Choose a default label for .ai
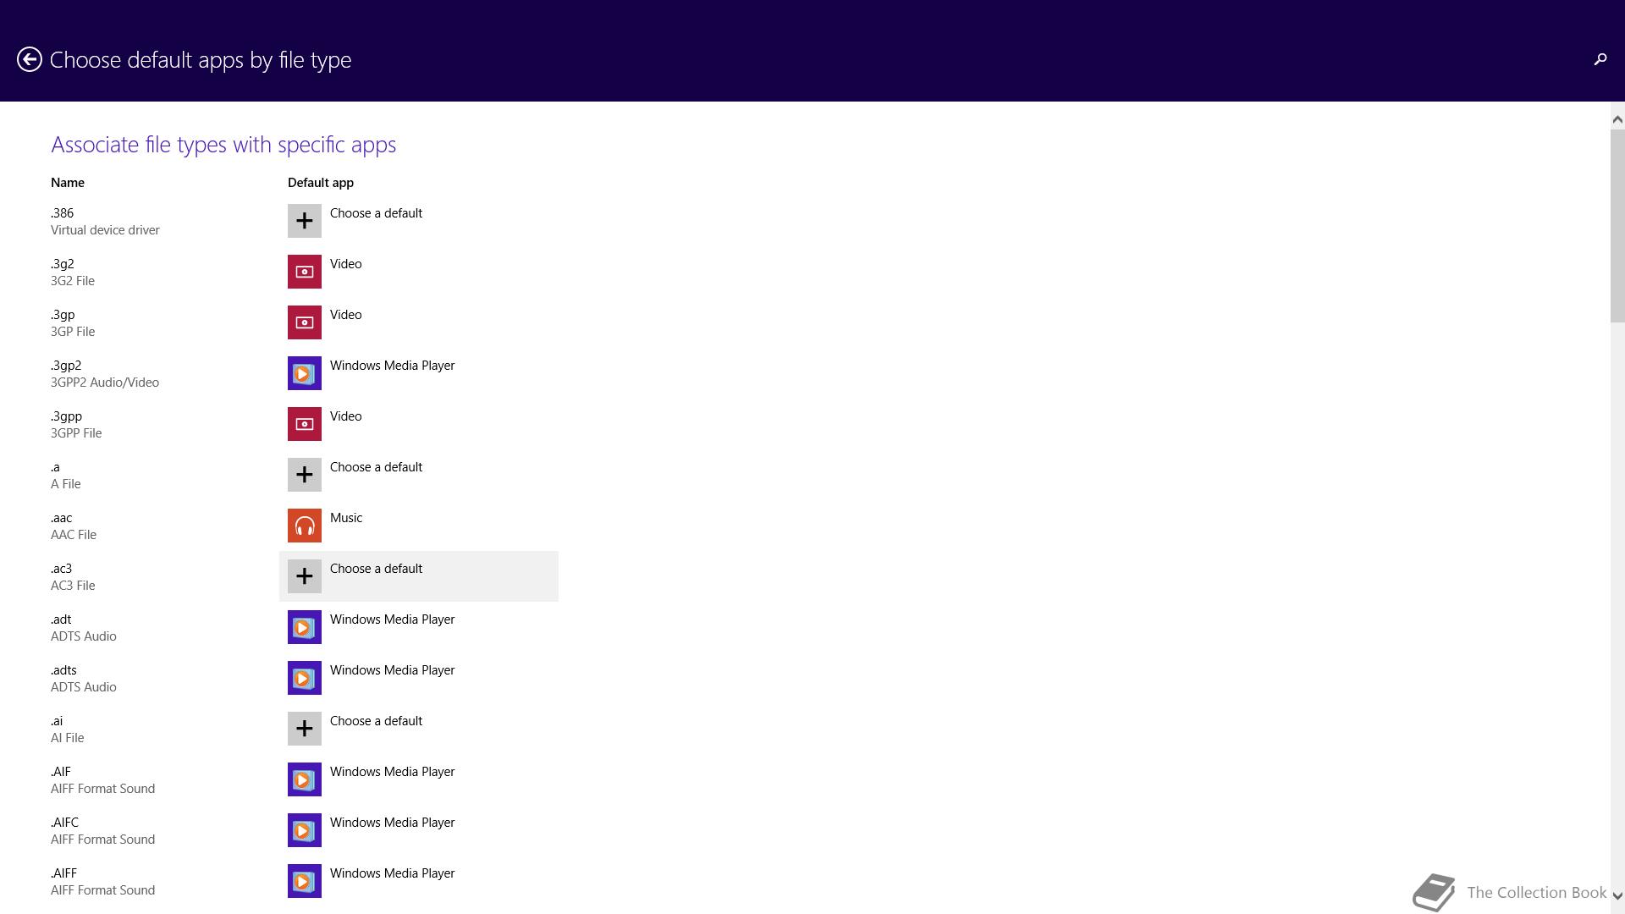Viewport: 1625px width, 914px height. (x=376, y=721)
